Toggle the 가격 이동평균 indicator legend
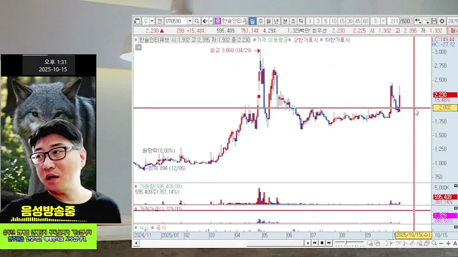458x257 pixels. tap(272, 40)
